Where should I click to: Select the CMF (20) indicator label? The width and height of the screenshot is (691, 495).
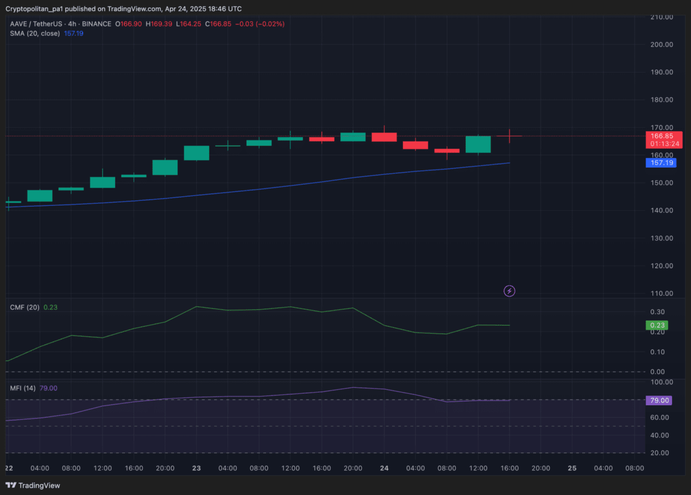pos(26,307)
